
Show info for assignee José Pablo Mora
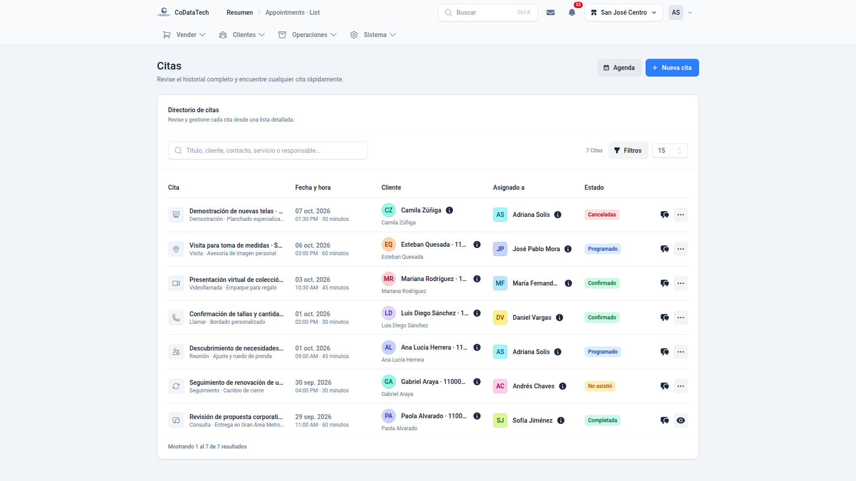(568, 249)
